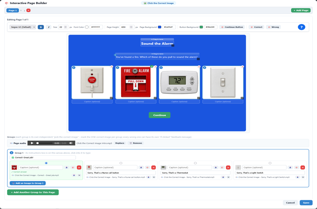Mark the nurse call image as correct
317x209 pixels.
[x=121, y=163]
